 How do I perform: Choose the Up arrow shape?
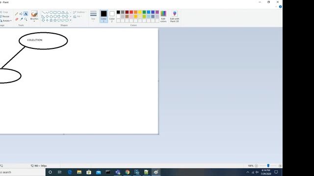coord(67,16)
